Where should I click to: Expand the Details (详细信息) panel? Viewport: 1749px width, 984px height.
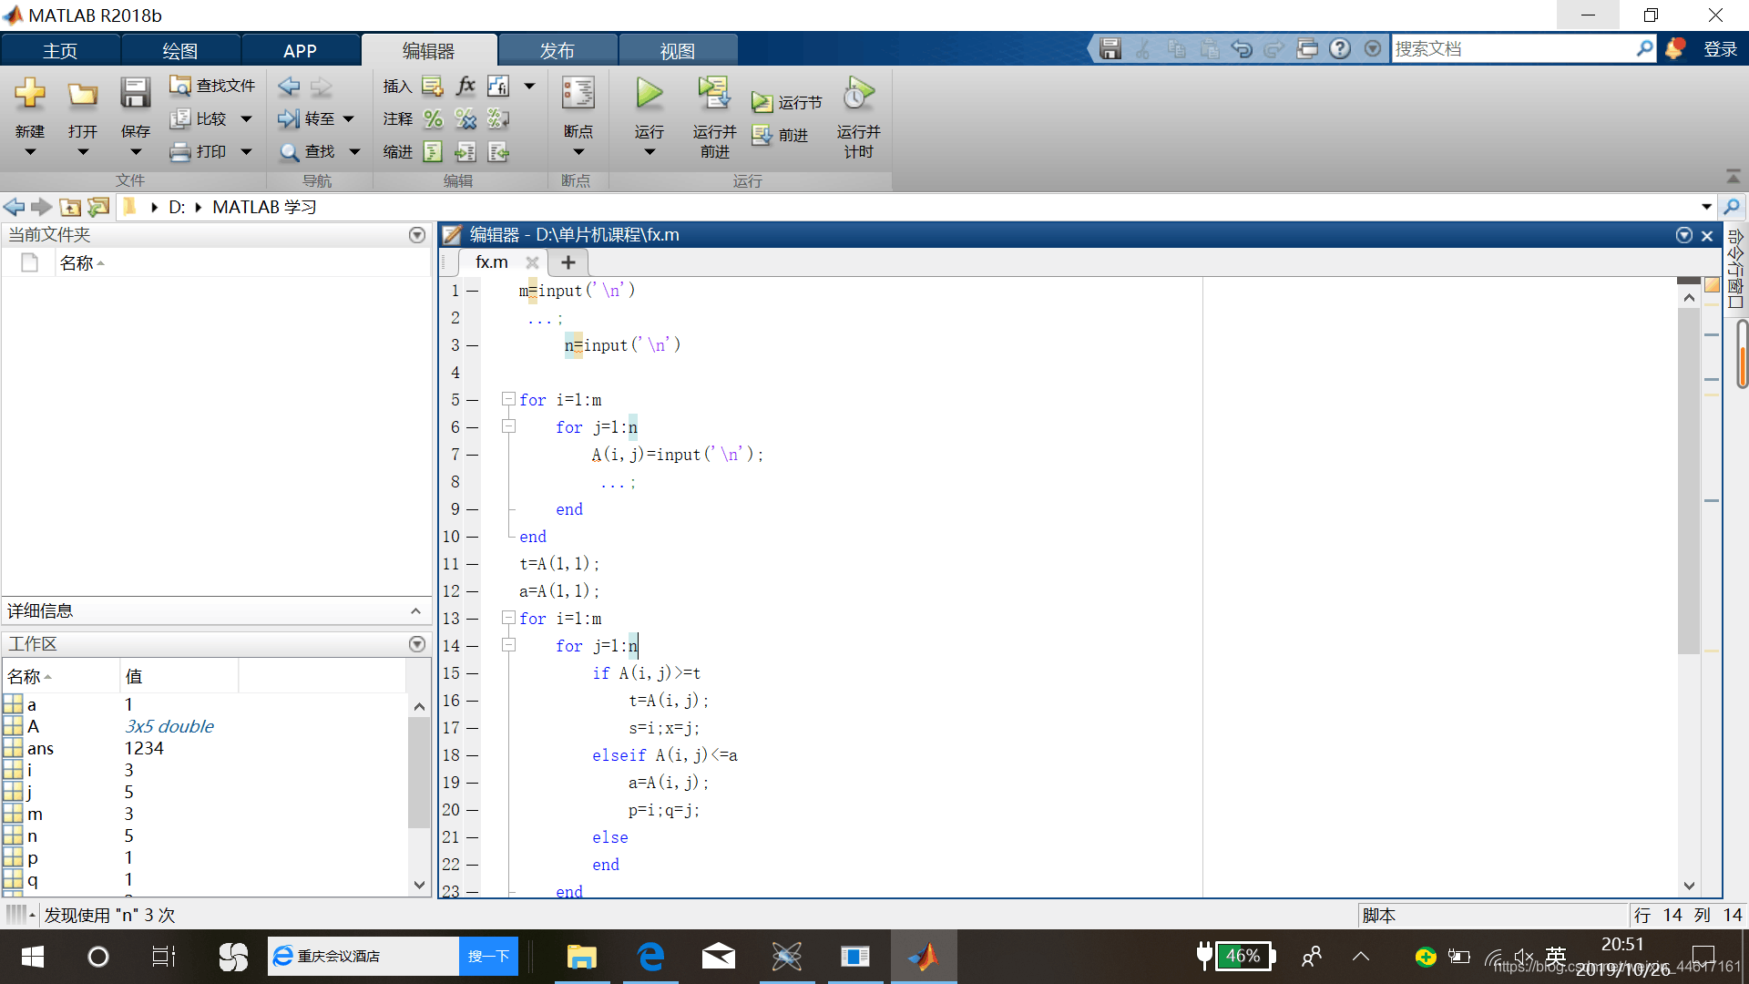pos(415,611)
